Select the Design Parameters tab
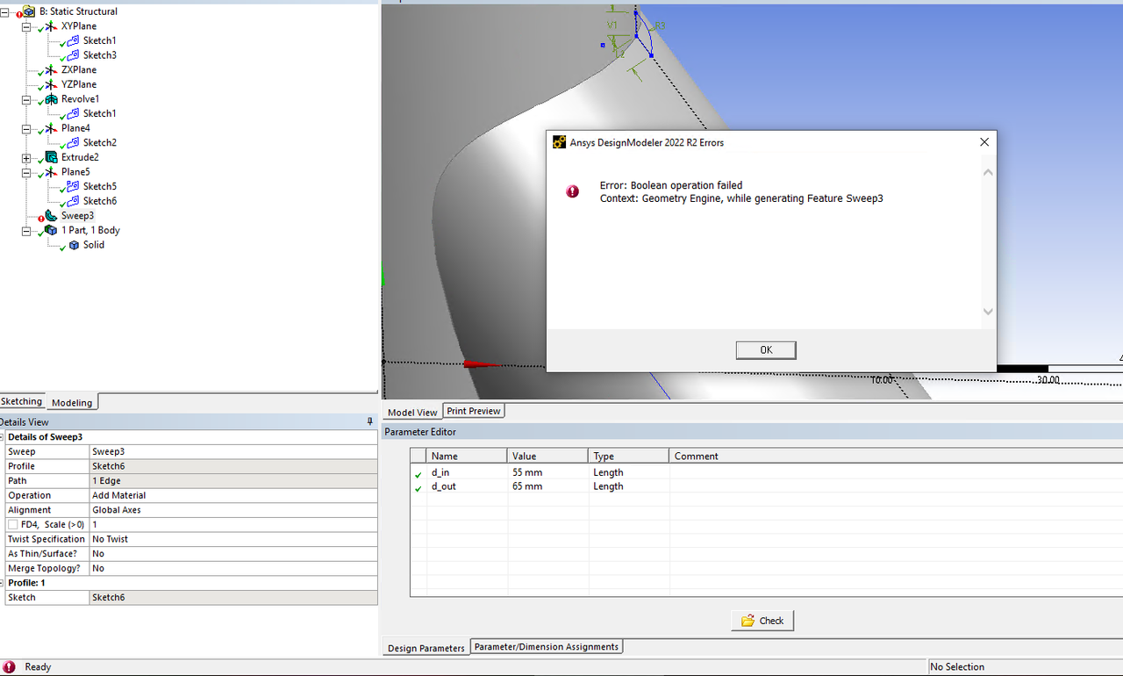 point(426,648)
